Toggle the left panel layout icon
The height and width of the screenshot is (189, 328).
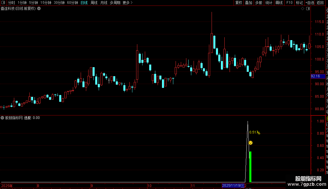3,3
